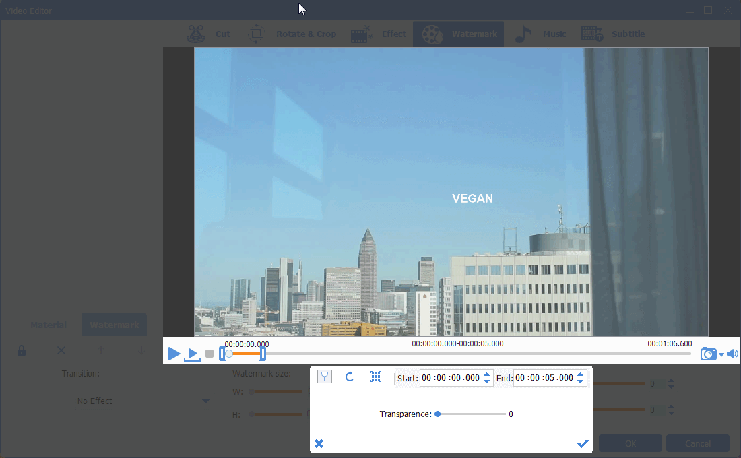Click the goblet icon in watermark popup
The width and height of the screenshot is (741, 458).
click(x=325, y=377)
